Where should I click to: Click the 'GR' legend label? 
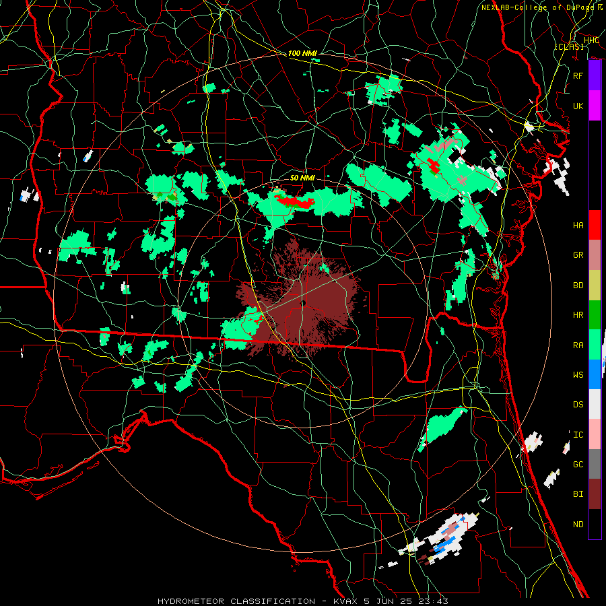tap(578, 255)
